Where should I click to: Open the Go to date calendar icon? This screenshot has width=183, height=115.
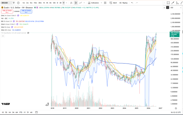click(x=36, y=112)
